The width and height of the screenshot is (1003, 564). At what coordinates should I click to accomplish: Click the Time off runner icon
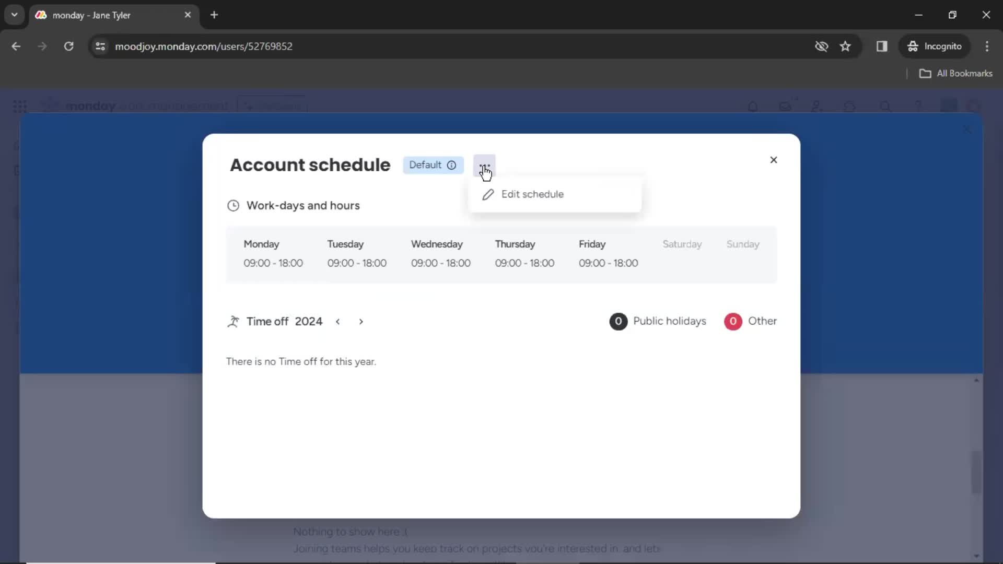click(x=234, y=321)
